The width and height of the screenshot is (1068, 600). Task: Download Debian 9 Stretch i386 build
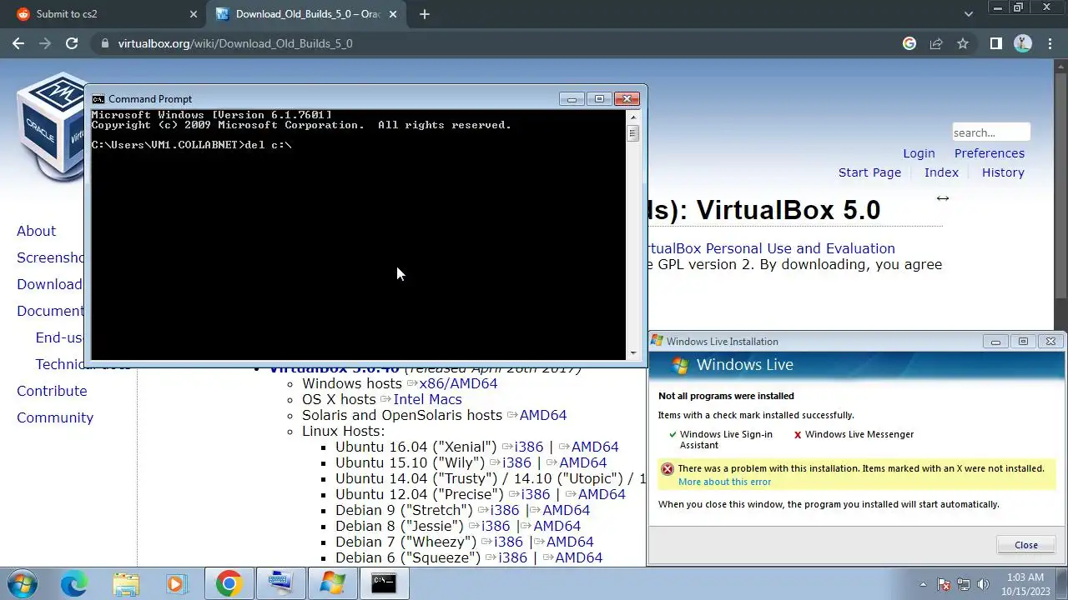tap(505, 510)
